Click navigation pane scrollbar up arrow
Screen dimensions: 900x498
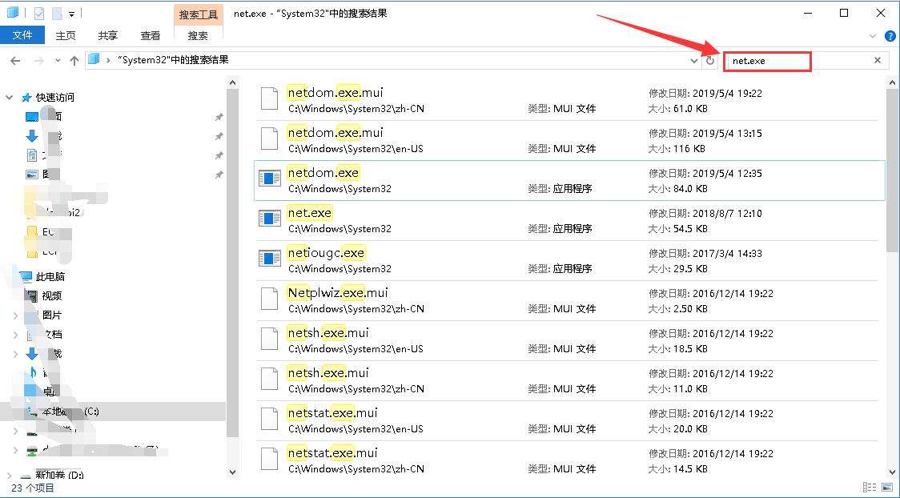tap(232, 82)
